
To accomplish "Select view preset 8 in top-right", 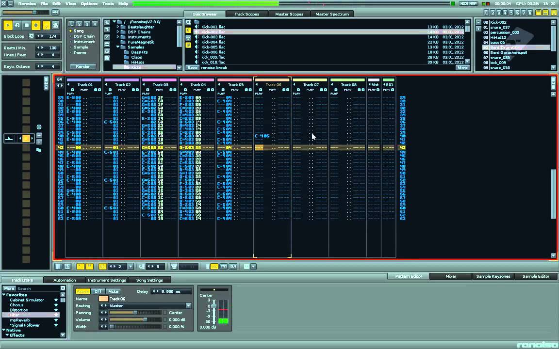I will click(x=530, y=13).
